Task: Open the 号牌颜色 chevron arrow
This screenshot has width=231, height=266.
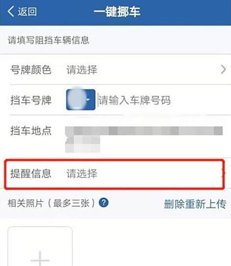Action: tap(224, 69)
